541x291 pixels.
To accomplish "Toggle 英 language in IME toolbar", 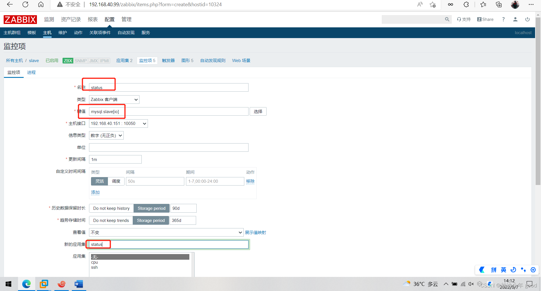I will [x=504, y=270].
